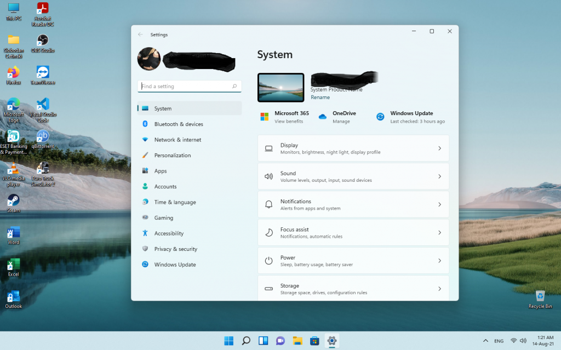Viewport: 561px width, 350px height.
Task: Expand the Display settings row
Action: point(353,148)
